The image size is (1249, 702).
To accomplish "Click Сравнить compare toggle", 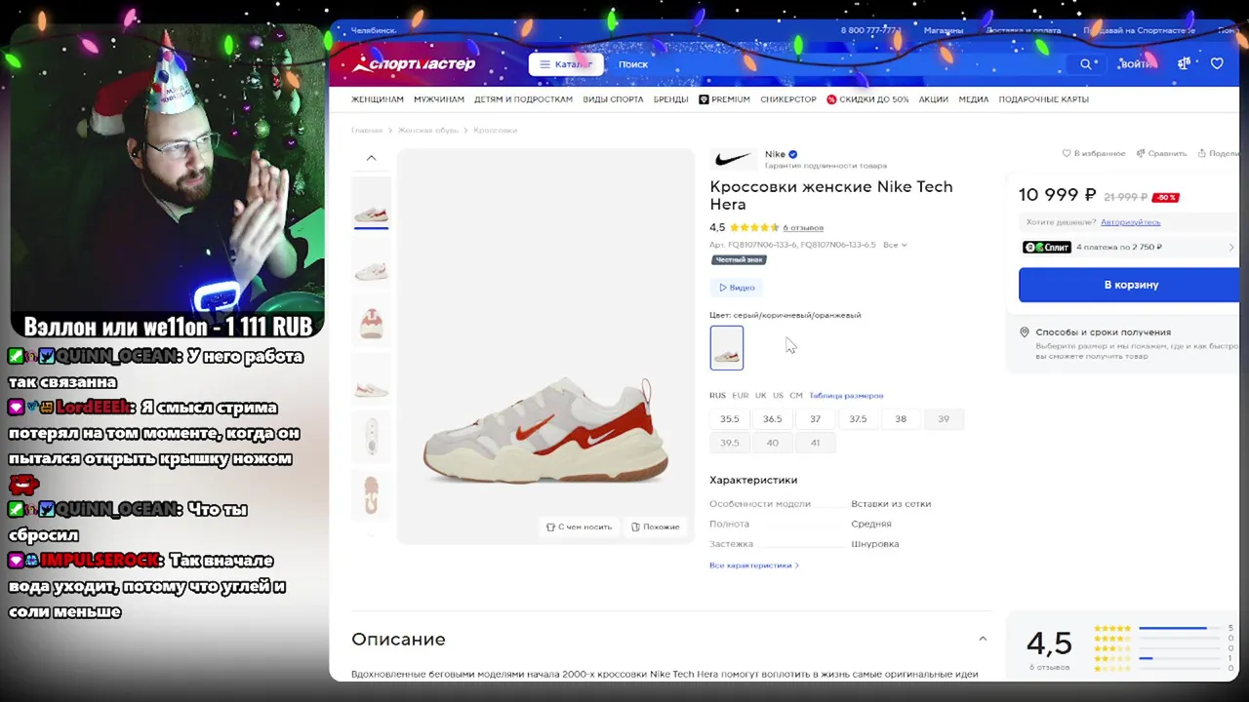I will 1161,153.
